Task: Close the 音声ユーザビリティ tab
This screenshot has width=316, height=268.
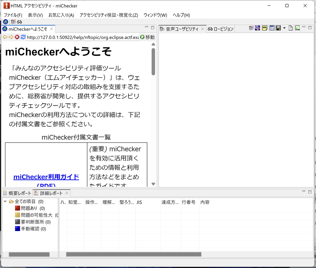Action: (203, 29)
